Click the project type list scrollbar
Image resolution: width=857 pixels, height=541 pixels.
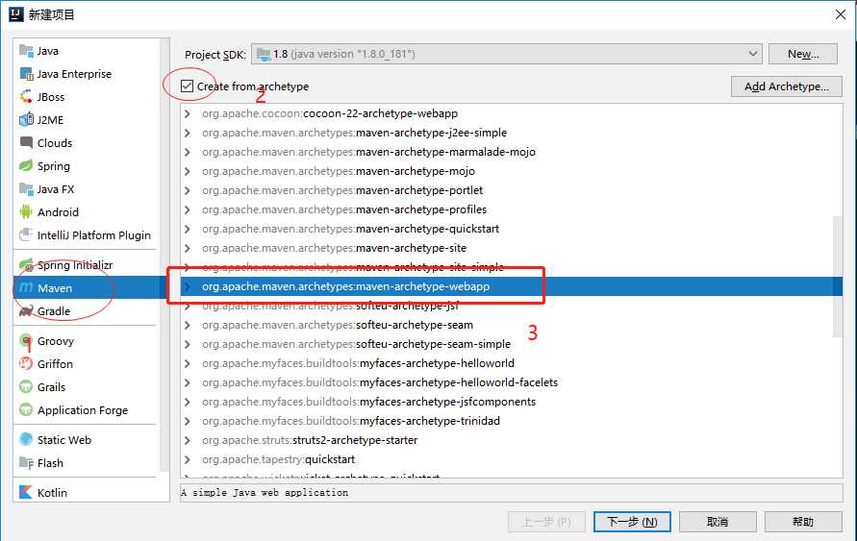click(164, 254)
